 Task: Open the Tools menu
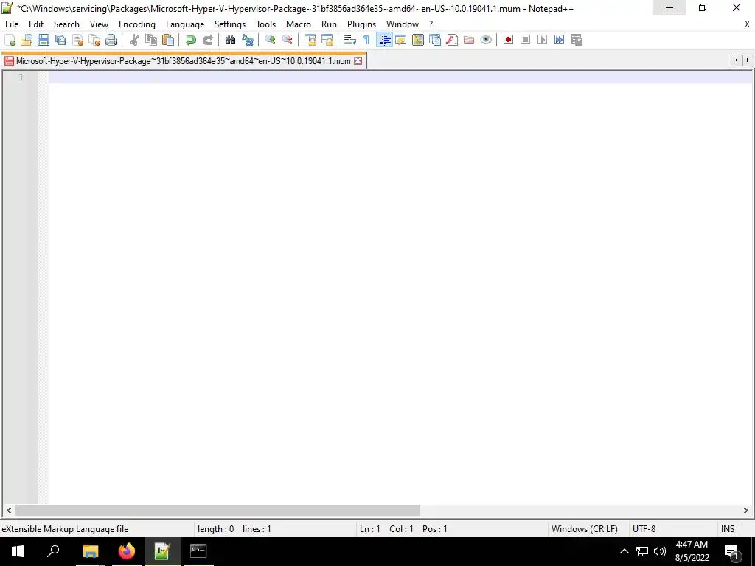(265, 24)
